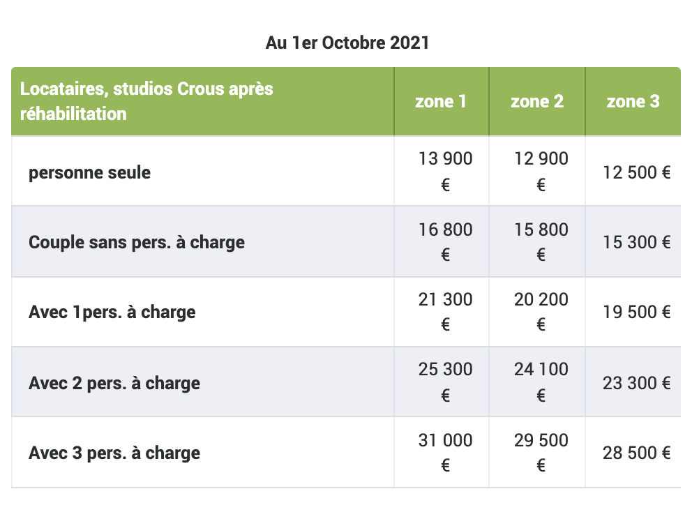The height and width of the screenshot is (505, 692).
Task: Click the 'Avec 3 pers. à charge' row label
Action: click(x=114, y=453)
